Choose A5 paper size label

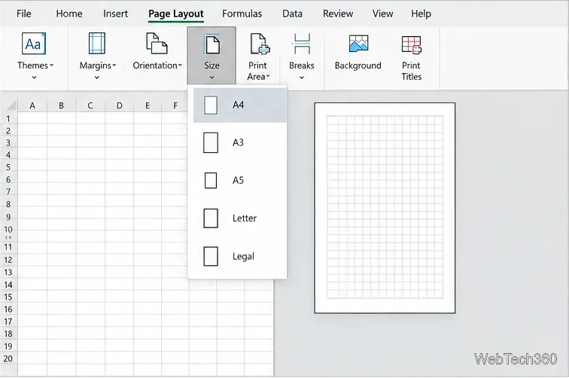[x=238, y=180]
